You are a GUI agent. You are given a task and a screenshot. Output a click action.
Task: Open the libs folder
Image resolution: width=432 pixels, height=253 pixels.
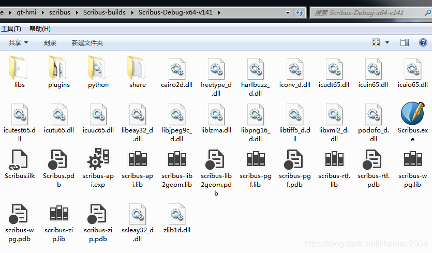click(x=19, y=68)
